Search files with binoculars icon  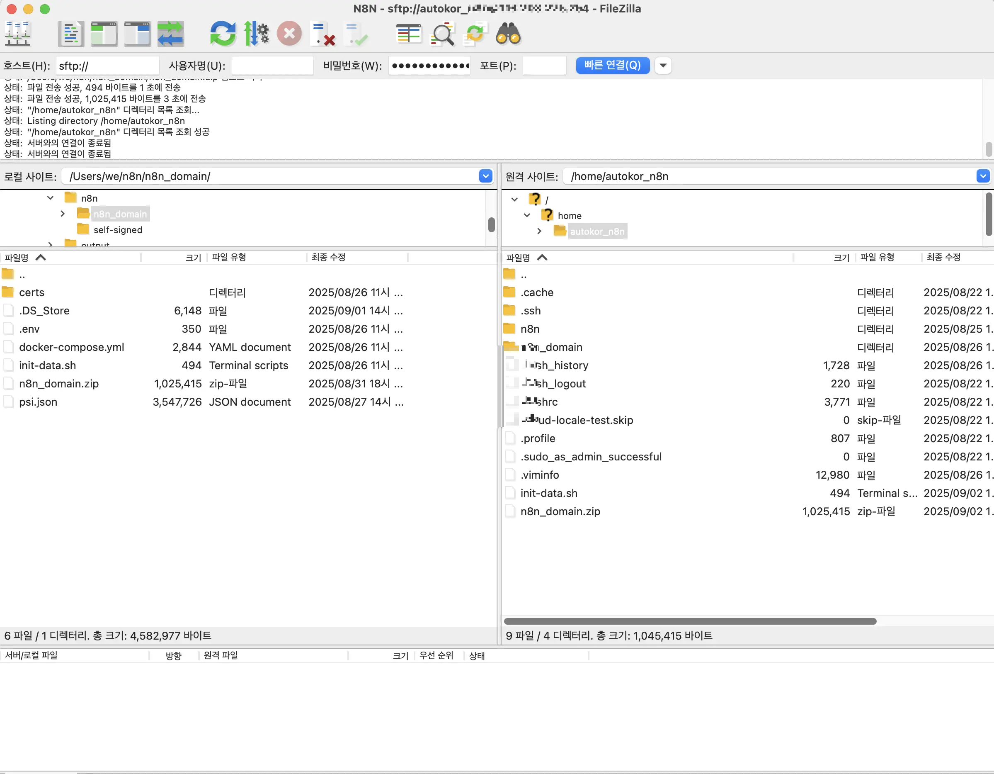point(508,34)
